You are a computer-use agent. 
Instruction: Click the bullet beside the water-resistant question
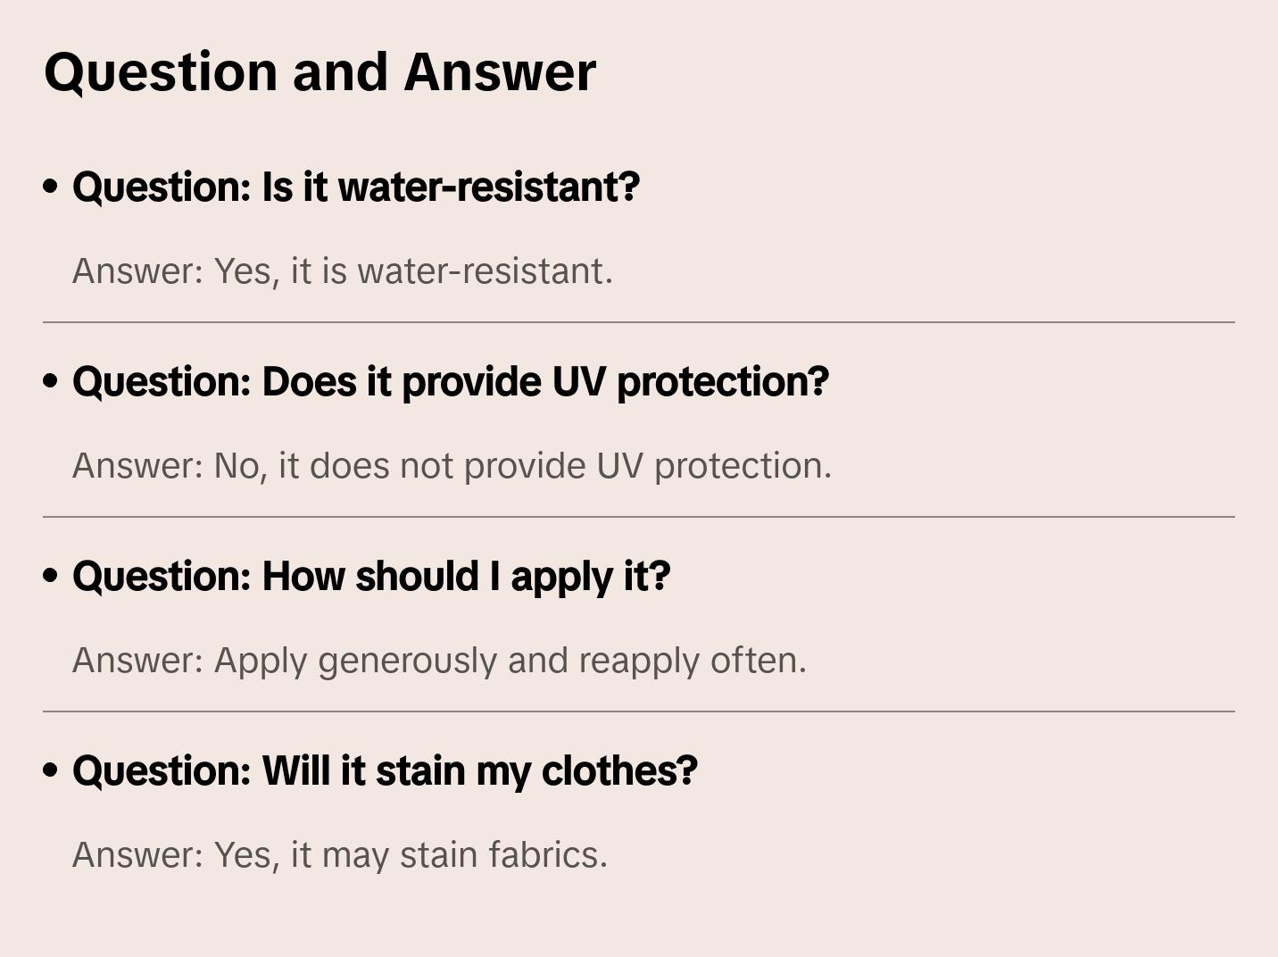[x=51, y=187]
